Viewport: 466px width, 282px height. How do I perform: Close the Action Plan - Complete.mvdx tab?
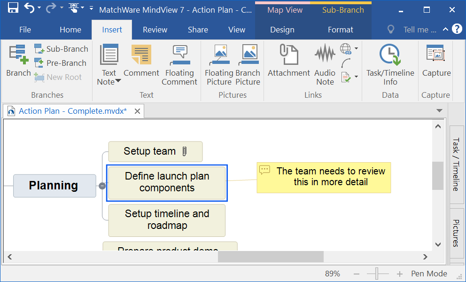click(x=137, y=111)
